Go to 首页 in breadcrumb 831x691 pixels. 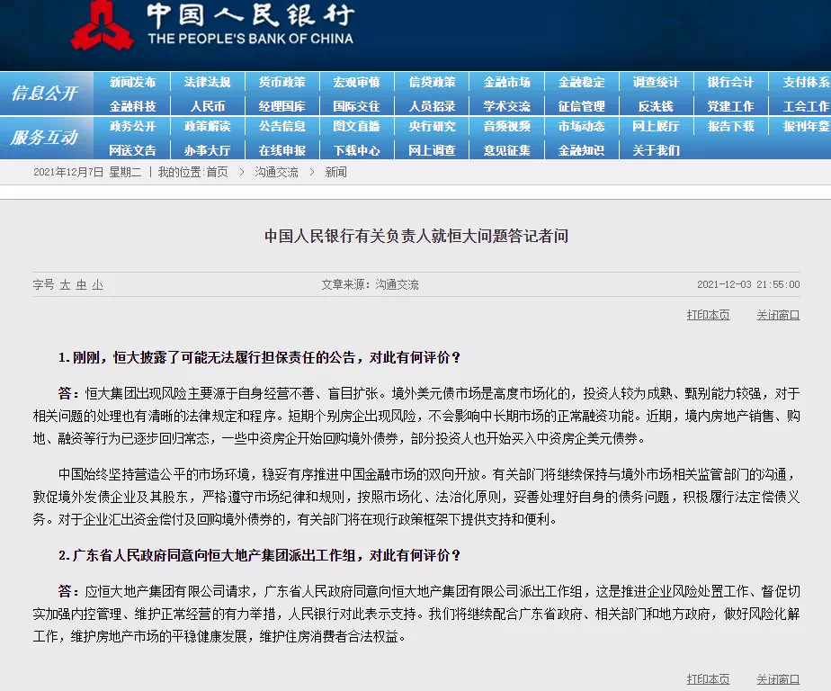(x=217, y=172)
